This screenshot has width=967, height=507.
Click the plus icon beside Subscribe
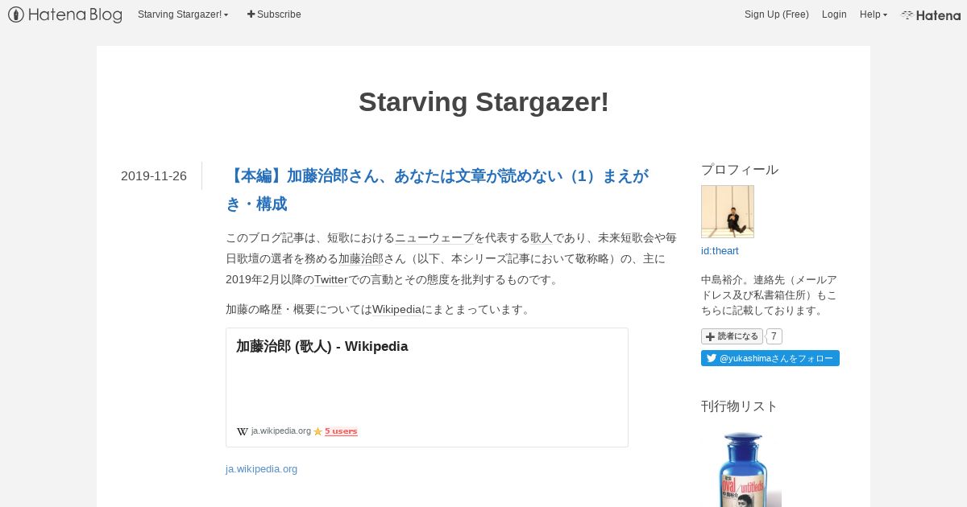pyautogui.click(x=251, y=14)
